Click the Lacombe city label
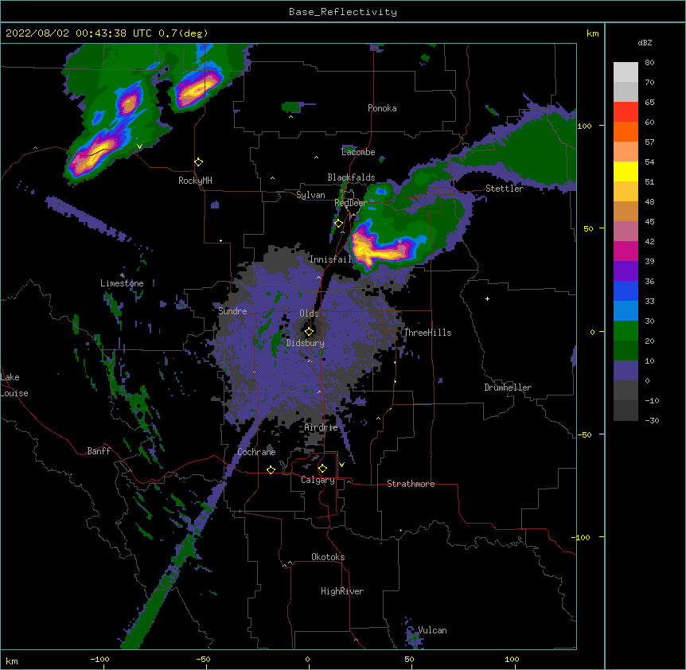 358,152
